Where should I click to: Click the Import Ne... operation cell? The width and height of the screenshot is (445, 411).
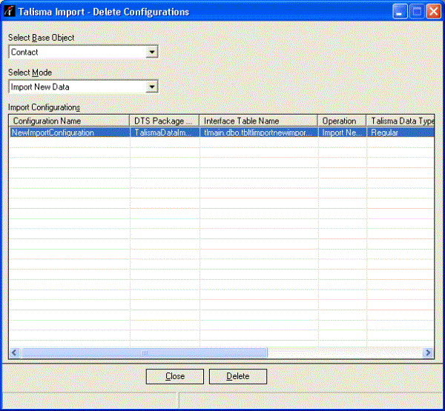(342, 133)
